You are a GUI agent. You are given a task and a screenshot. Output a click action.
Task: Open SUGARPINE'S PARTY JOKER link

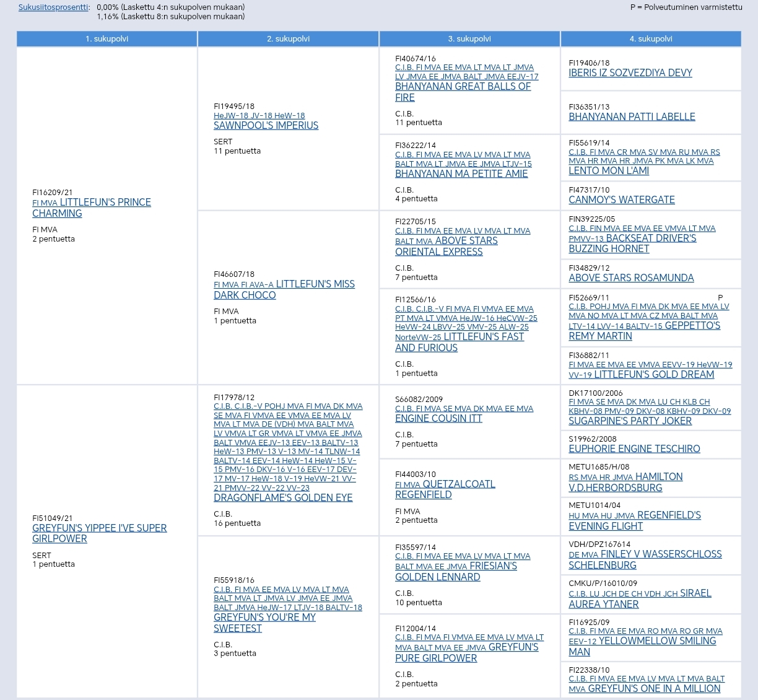pyautogui.click(x=630, y=421)
